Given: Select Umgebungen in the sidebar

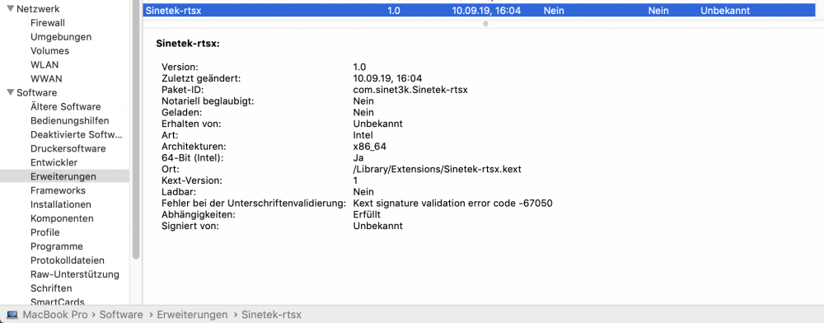Looking at the screenshot, I should point(61,37).
